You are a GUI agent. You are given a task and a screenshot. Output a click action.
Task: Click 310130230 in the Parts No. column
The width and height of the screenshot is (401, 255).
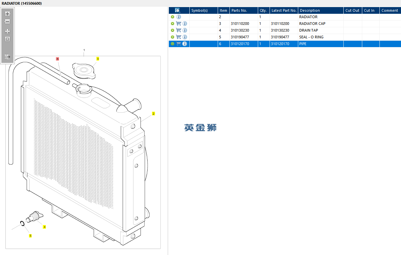click(240, 30)
